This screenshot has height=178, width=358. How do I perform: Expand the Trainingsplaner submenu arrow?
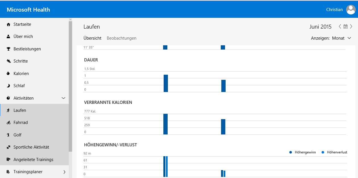click(64, 172)
